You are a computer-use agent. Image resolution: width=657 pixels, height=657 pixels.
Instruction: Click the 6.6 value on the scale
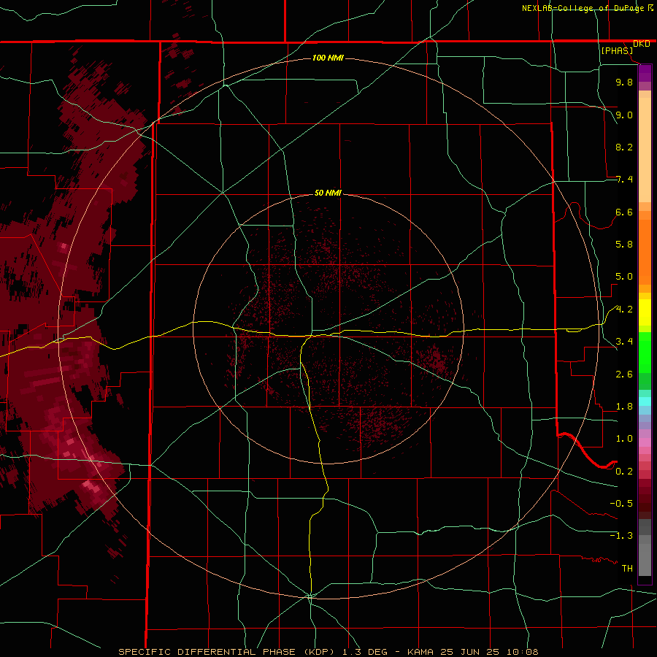(x=624, y=212)
